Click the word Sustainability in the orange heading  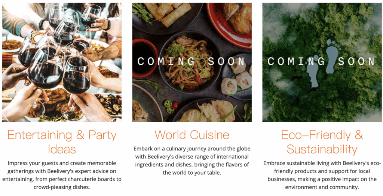click(x=322, y=149)
